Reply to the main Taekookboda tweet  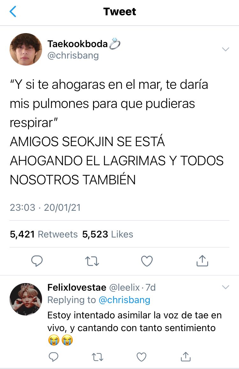tap(37, 261)
